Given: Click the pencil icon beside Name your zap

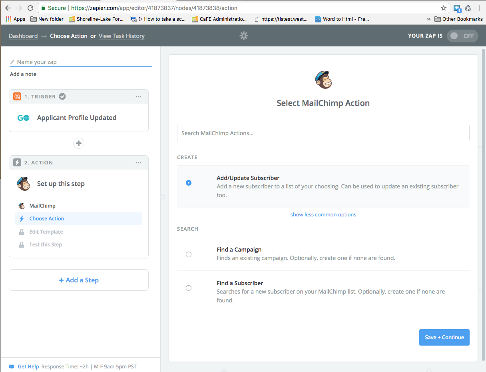Looking at the screenshot, I should [x=12, y=62].
